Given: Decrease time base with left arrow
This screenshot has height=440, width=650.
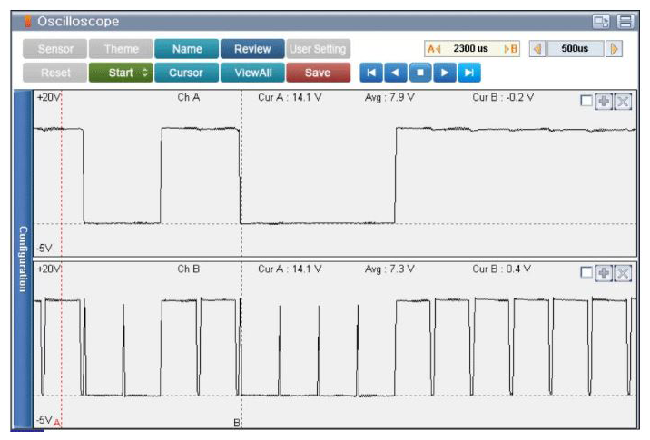Looking at the screenshot, I should tap(537, 49).
